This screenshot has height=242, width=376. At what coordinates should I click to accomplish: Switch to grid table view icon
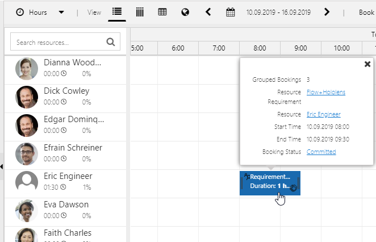(162, 12)
